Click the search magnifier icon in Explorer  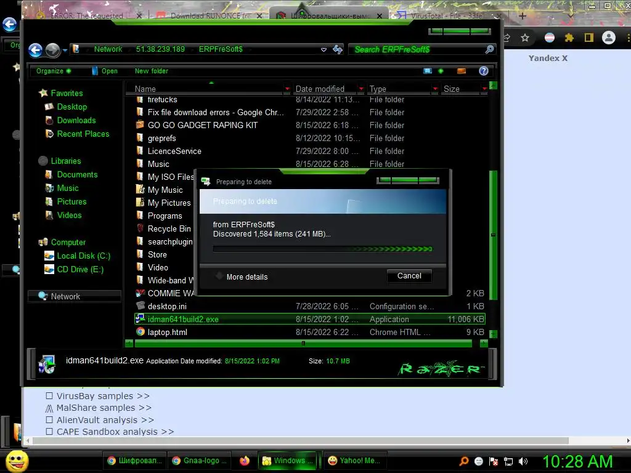point(489,49)
